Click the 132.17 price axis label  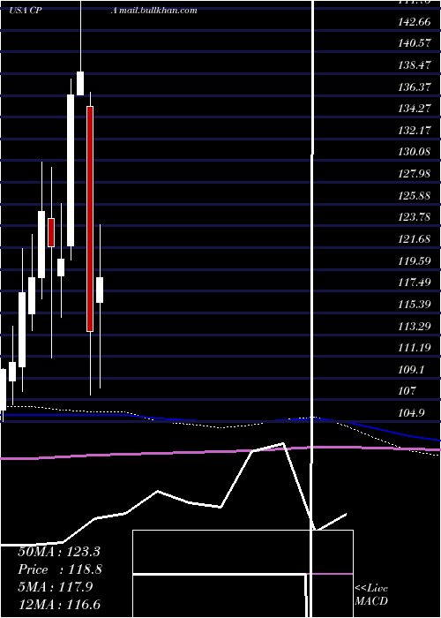(x=415, y=130)
